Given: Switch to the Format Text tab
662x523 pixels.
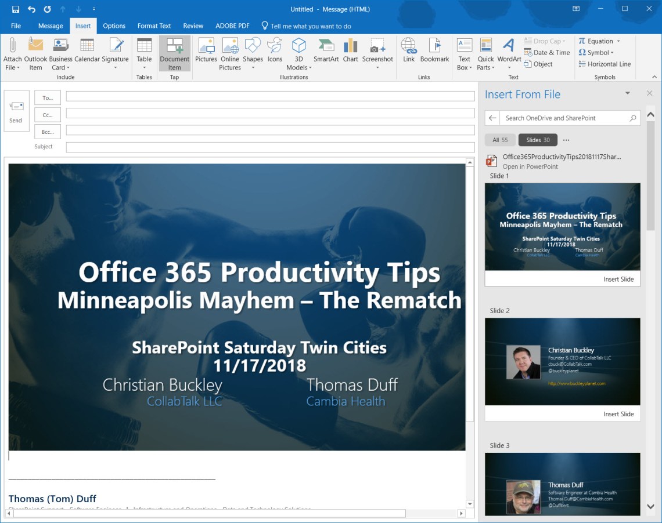Looking at the screenshot, I should click(154, 26).
